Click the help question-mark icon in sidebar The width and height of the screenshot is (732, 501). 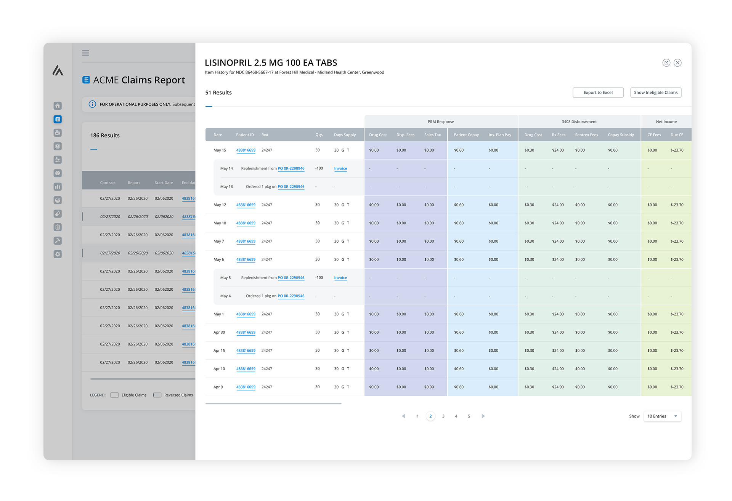click(x=58, y=173)
